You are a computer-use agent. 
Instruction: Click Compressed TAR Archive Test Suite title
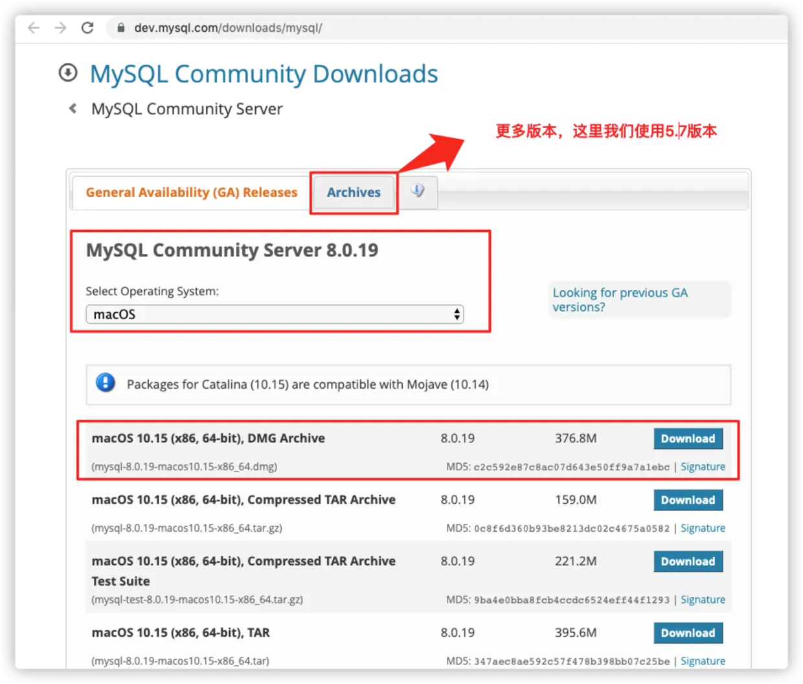point(243,571)
